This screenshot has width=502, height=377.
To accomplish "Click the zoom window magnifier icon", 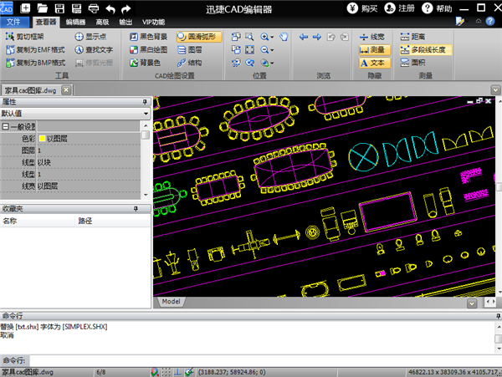I will [249, 37].
